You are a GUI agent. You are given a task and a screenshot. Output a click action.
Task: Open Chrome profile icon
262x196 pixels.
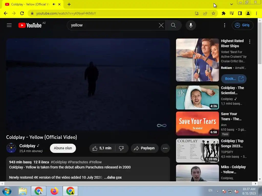click(x=248, y=13)
